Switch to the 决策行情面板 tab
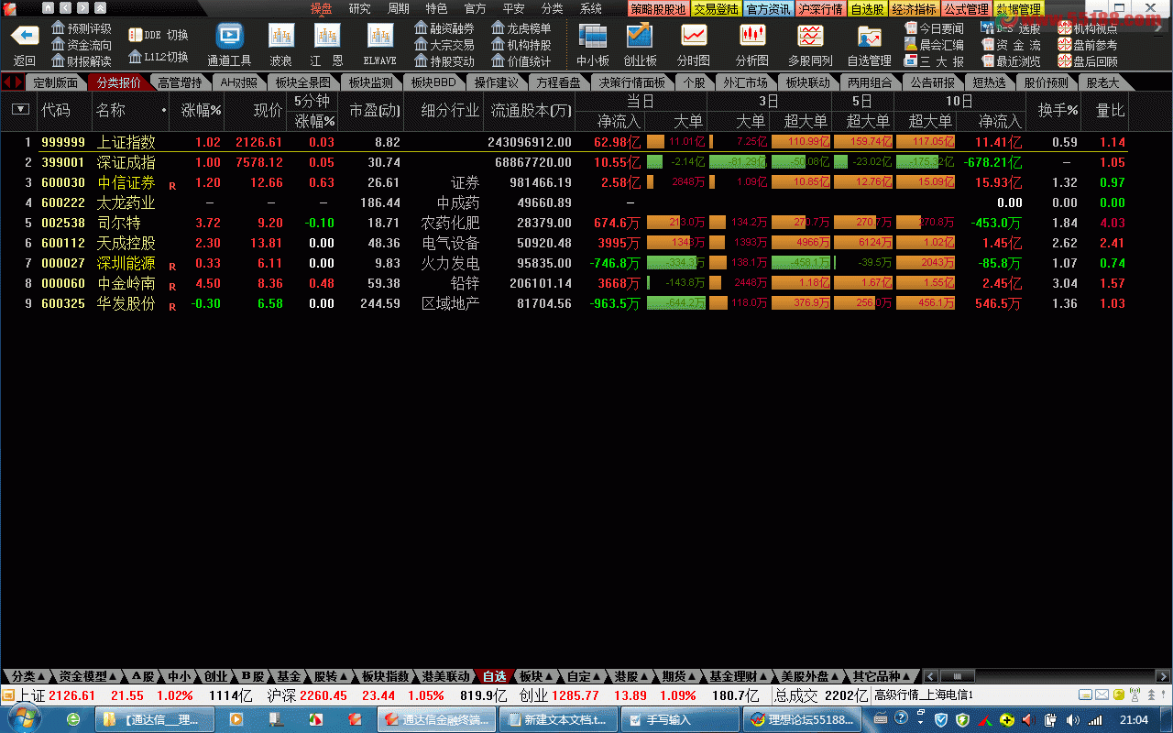Viewport: 1173px width, 733px height. (x=632, y=82)
